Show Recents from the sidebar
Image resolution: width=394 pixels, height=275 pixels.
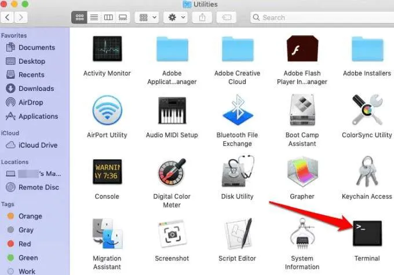point(35,75)
